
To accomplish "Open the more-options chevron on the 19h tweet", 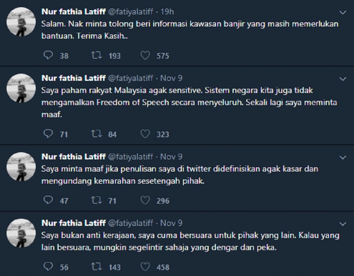I will tap(343, 12).
